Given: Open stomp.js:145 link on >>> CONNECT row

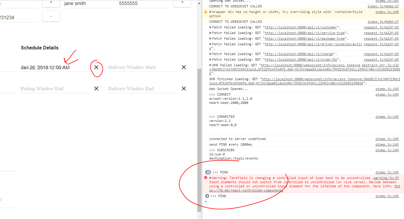Looking at the screenshot, I should pos(387,94).
